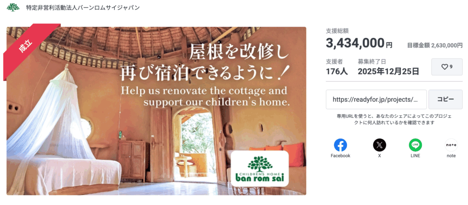468x205 pixels.
Task: Click the "LINE" text label below the icon
Action: [415, 156]
